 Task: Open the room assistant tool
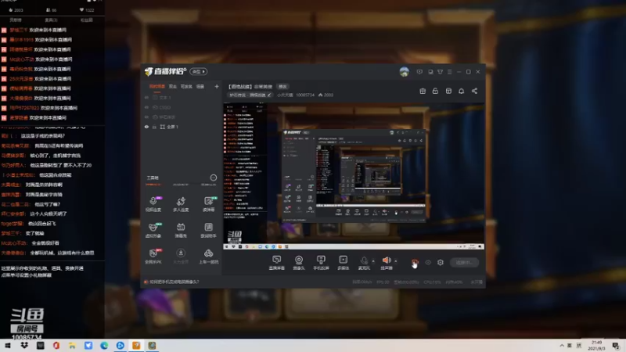pyautogui.click(x=208, y=230)
